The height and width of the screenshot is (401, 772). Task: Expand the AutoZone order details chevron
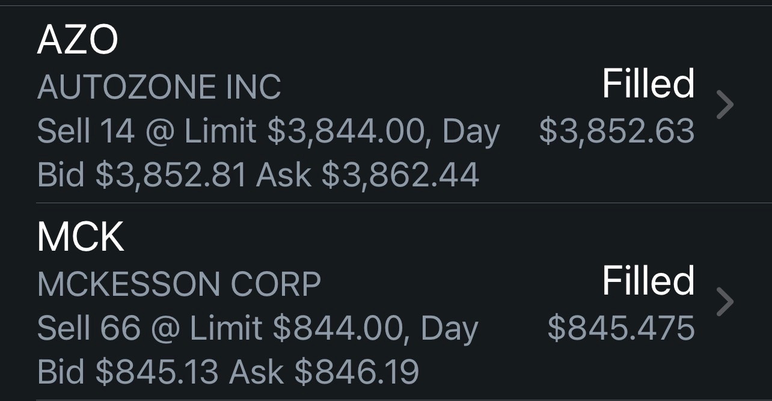726,105
